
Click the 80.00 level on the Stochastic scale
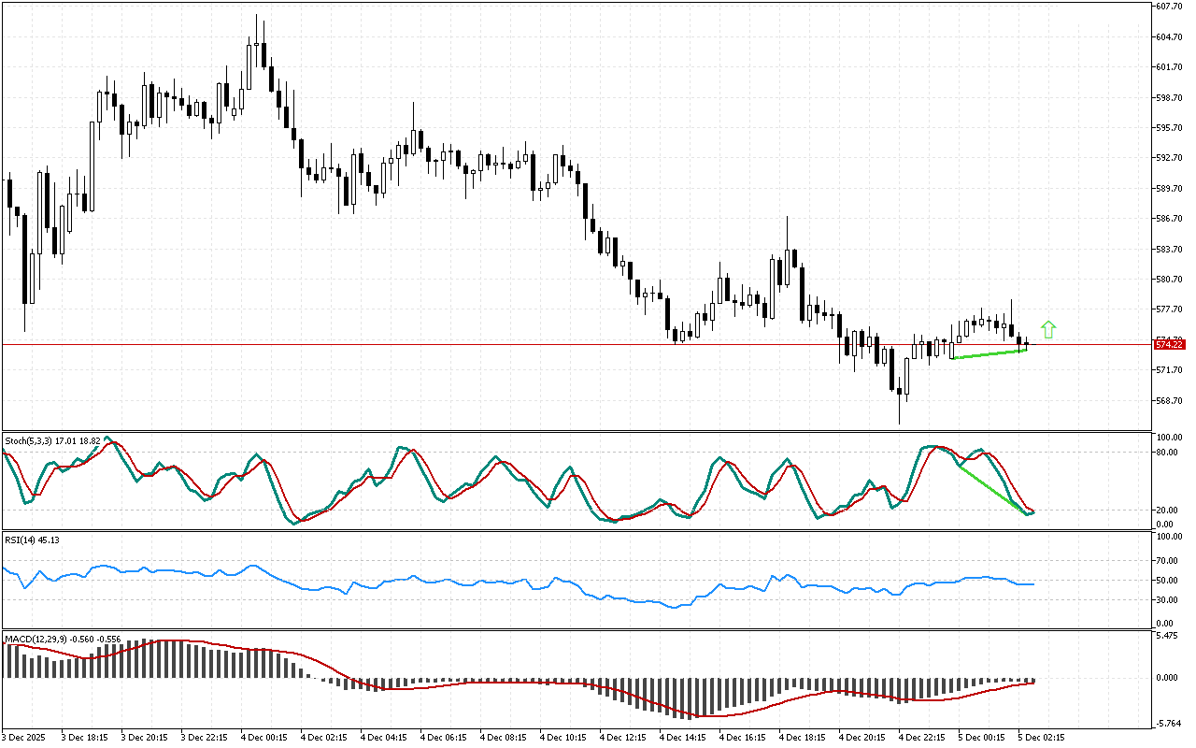1168,453
